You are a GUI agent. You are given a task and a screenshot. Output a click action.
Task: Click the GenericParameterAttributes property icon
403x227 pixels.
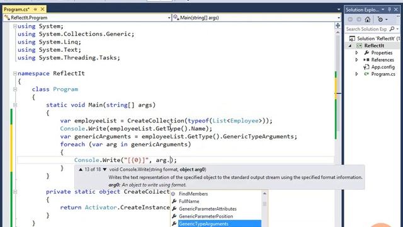point(174,209)
